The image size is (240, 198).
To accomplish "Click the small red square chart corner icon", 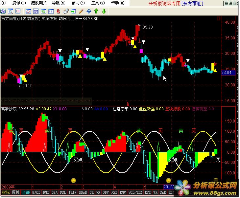I will click(219, 18).
